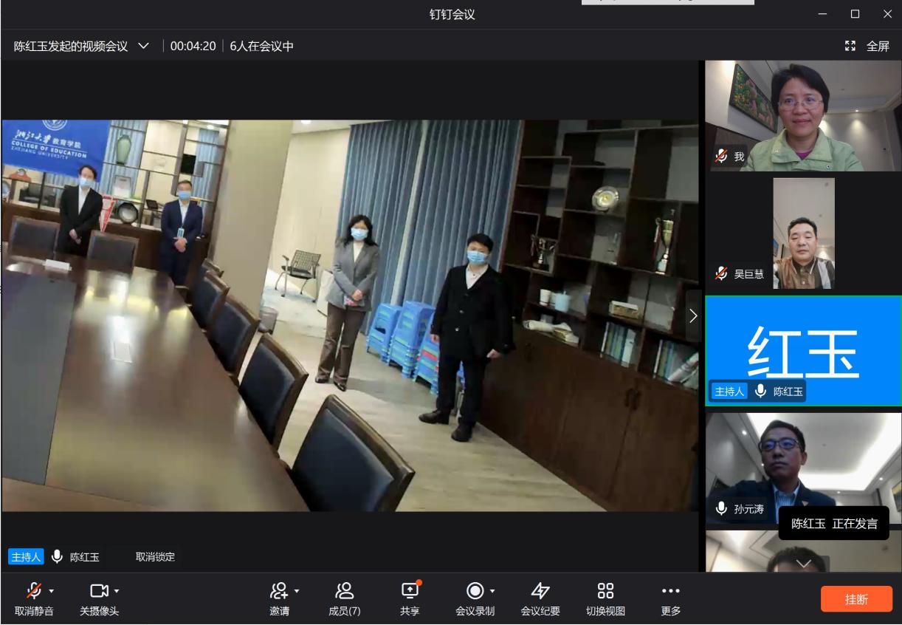Switch view layout (切换视图)

[605, 590]
